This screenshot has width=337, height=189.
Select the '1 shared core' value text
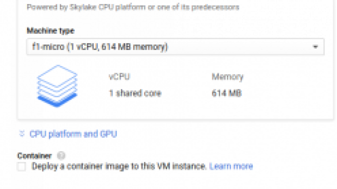click(x=135, y=93)
